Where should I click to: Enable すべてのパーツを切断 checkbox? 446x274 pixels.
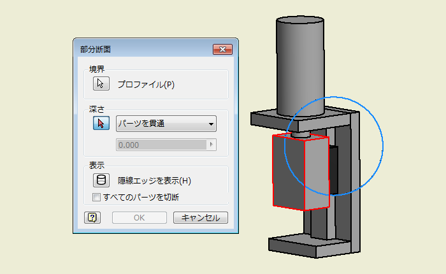click(x=96, y=197)
